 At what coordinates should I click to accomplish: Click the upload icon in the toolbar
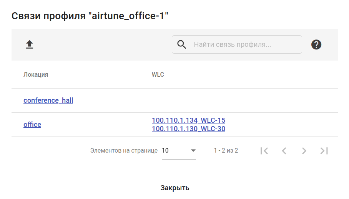click(30, 45)
